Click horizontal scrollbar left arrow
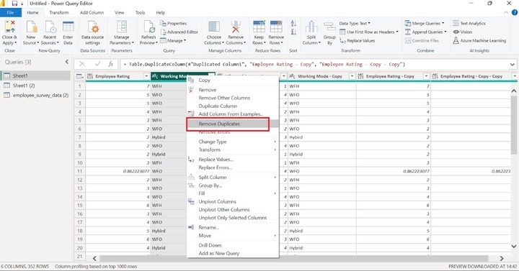The width and height of the screenshot is (519, 271). pyautogui.click(x=94, y=258)
